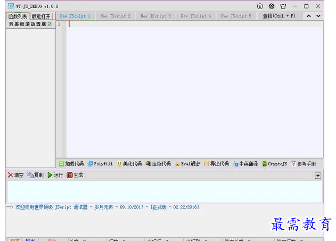
Task: Click the light blue output text box
Action: tap(165, 192)
